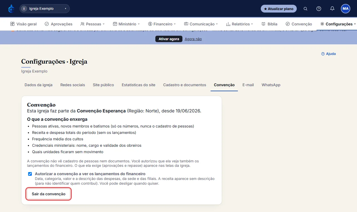The image size is (357, 212).
Task: Expand the Ministério menu chevron
Action: pyautogui.click(x=139, y=24)
